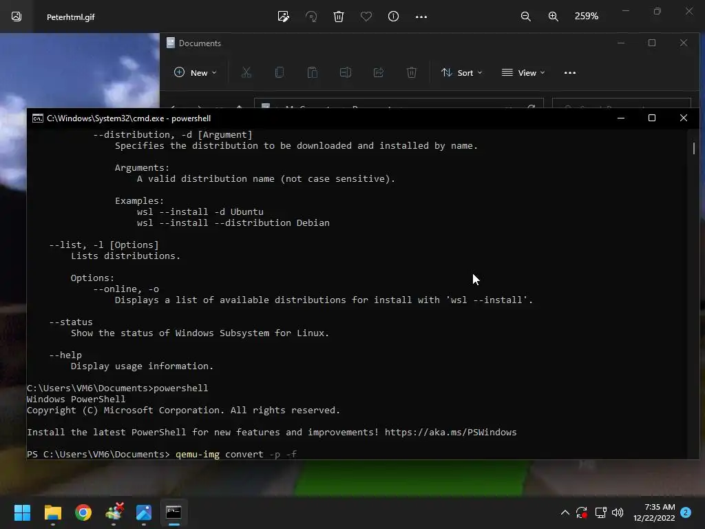
Task: Switch to Command Prompt on taskbar
Action: point(174,512)
